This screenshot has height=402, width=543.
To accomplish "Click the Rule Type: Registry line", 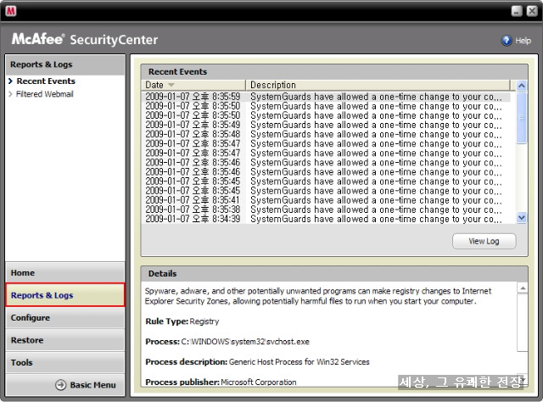I will (182, 321).
